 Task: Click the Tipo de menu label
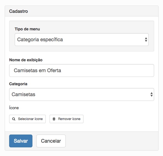coord(27,29)
